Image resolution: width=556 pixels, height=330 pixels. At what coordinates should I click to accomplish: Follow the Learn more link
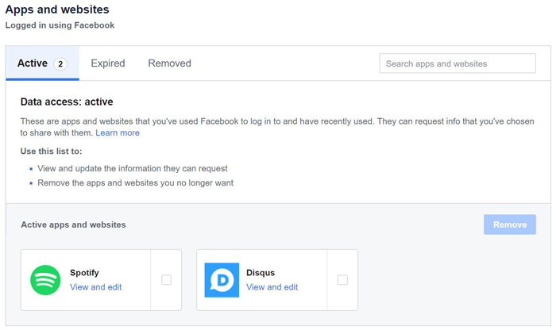point(118,132)
